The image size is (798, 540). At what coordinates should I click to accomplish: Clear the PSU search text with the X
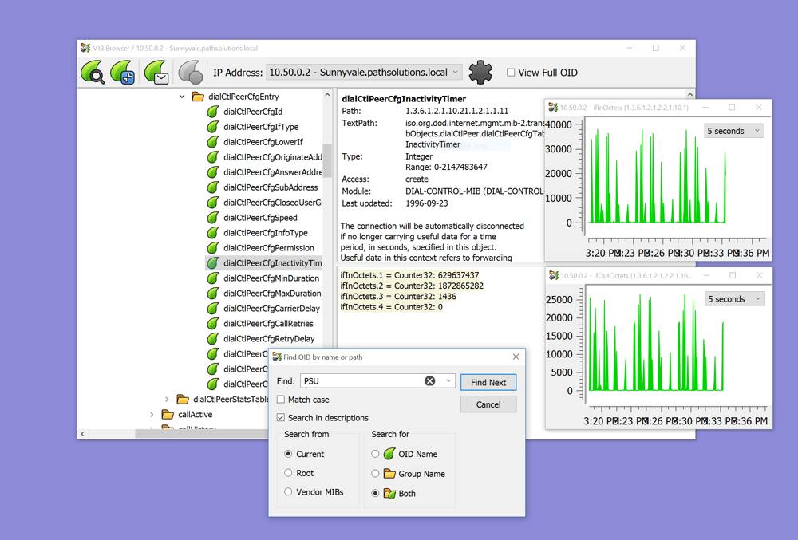pos(430,380)
